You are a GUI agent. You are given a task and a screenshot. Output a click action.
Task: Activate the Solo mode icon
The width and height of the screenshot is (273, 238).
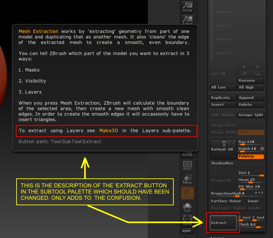pos(187,207)
